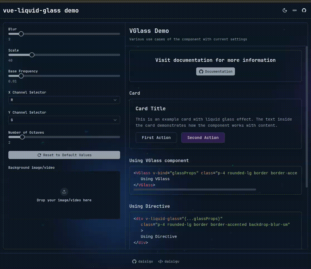Click the '0.01' Base Frequency value

point(13,81)
